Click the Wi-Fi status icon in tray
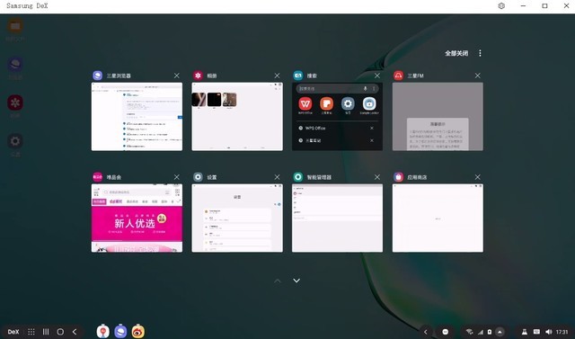The image size is (575, 339). [x=469, y=332]
